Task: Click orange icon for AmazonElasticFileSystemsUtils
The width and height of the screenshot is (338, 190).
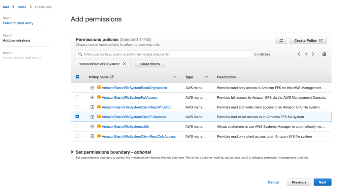Action: coord(99,126)
